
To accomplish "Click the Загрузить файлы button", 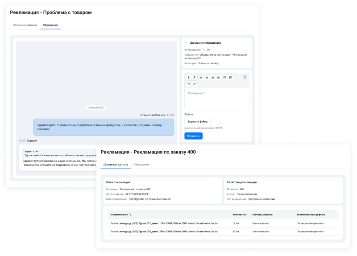I will coord(197,121).
